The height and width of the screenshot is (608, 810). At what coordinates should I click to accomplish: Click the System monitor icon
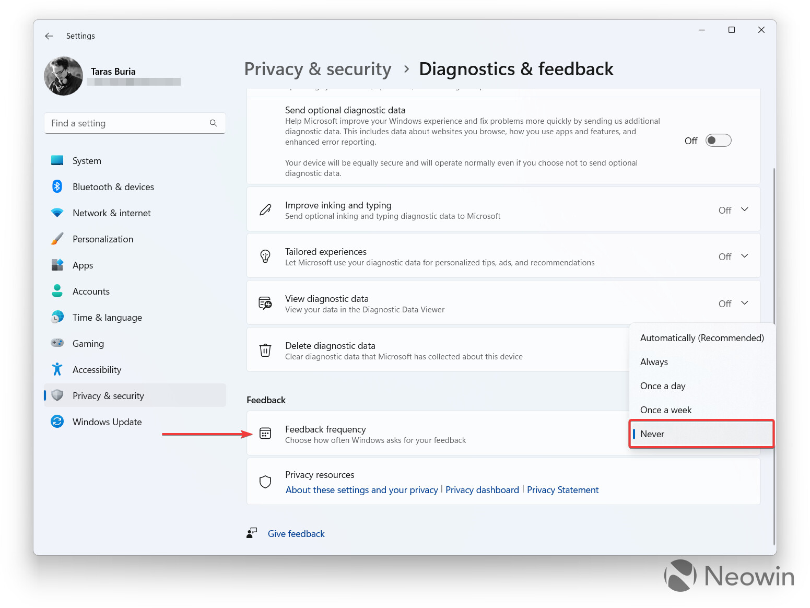[x=57, y=160]
